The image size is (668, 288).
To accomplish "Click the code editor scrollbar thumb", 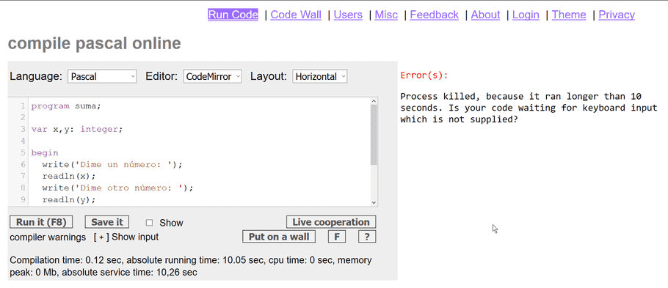I will [374, 135].
